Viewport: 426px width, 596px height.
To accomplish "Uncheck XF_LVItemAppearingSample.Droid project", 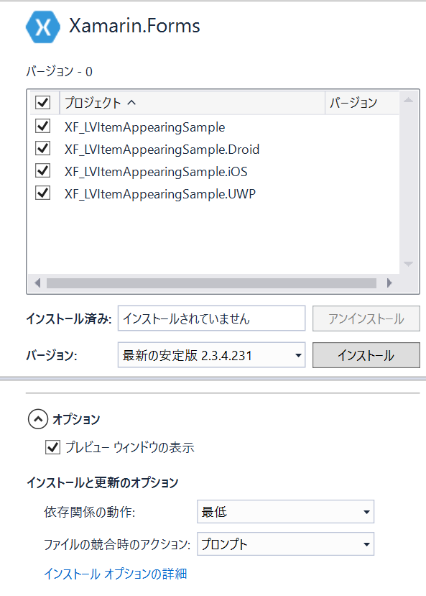I will (x=42, y=149).
